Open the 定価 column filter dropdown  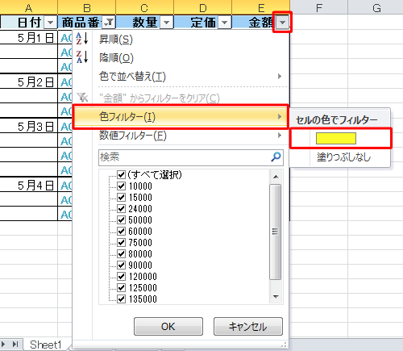click(x=225, y=23)
